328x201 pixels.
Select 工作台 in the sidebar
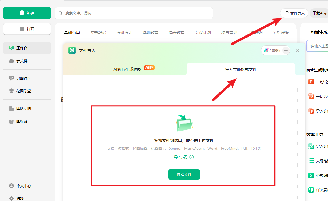tap(27, 48)
